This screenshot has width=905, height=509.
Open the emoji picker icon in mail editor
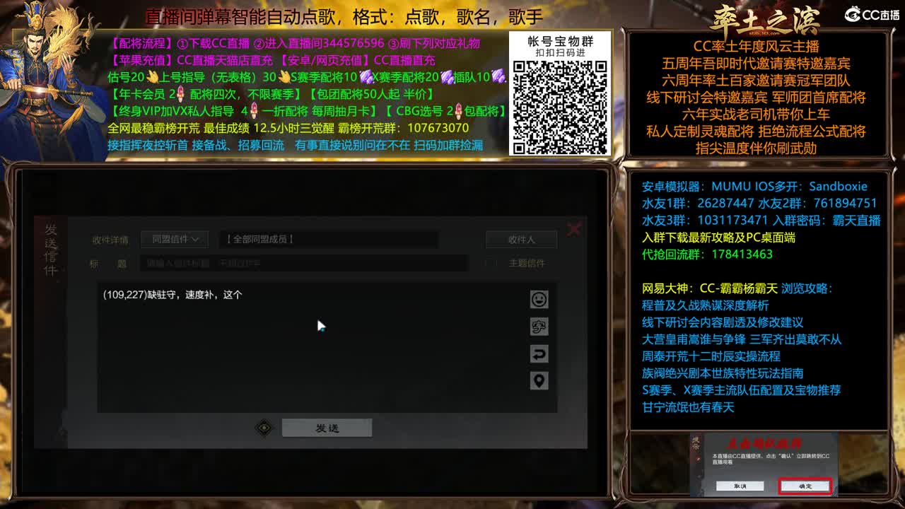click(x=539, y=300)
